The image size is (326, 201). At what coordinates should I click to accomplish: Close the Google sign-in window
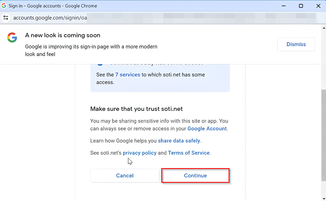point(317,6)
